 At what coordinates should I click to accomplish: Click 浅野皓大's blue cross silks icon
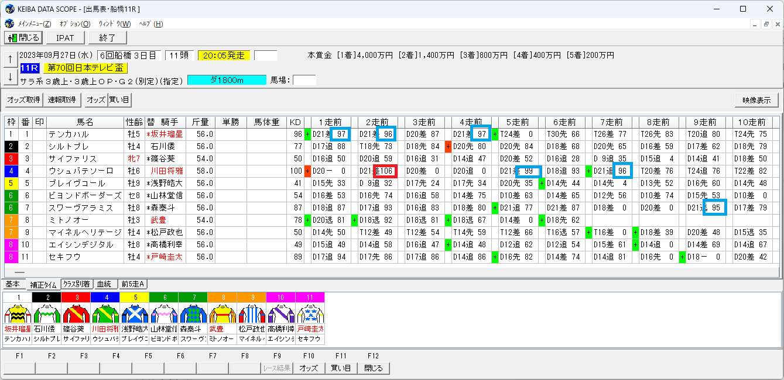click(x=134, y=313)
